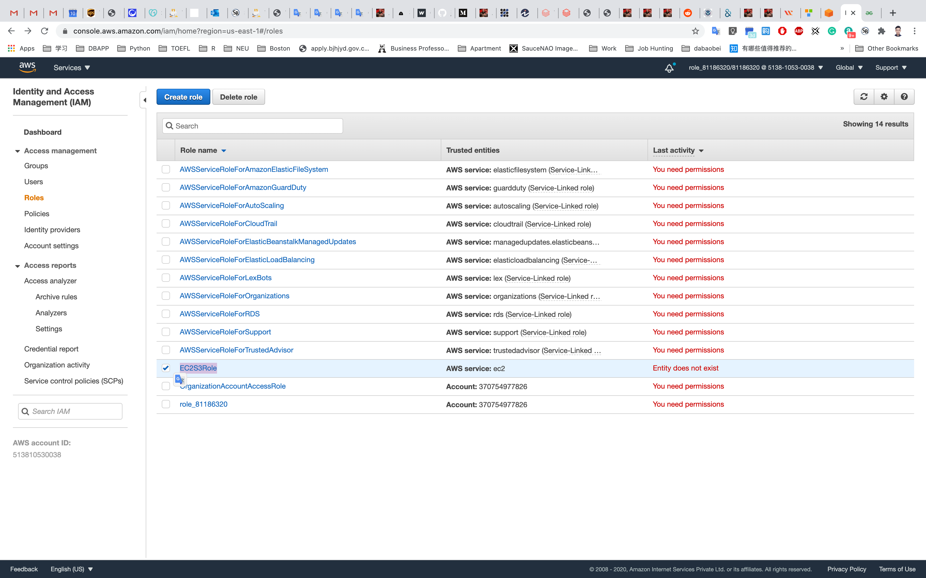Expand the Global region dropdown
Screen dimensions: 926x578
coord(849,68)
